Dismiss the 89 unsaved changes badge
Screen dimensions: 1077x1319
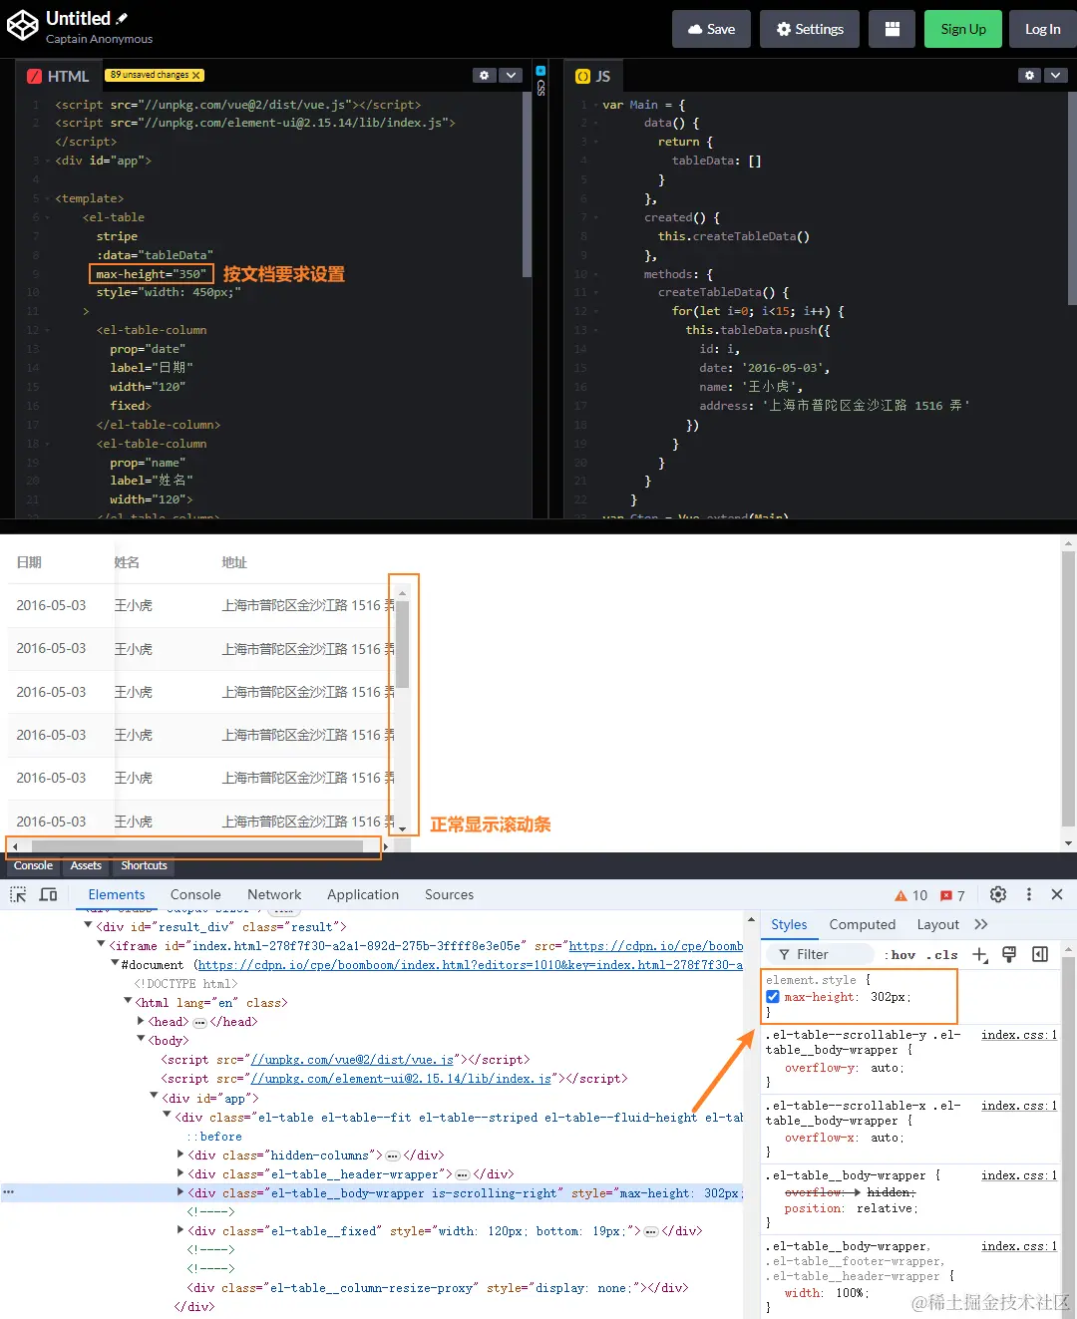(196, 75)
